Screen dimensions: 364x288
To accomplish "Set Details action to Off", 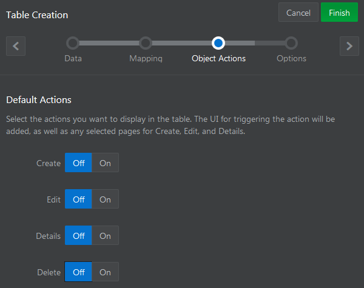I will point(79,236).
